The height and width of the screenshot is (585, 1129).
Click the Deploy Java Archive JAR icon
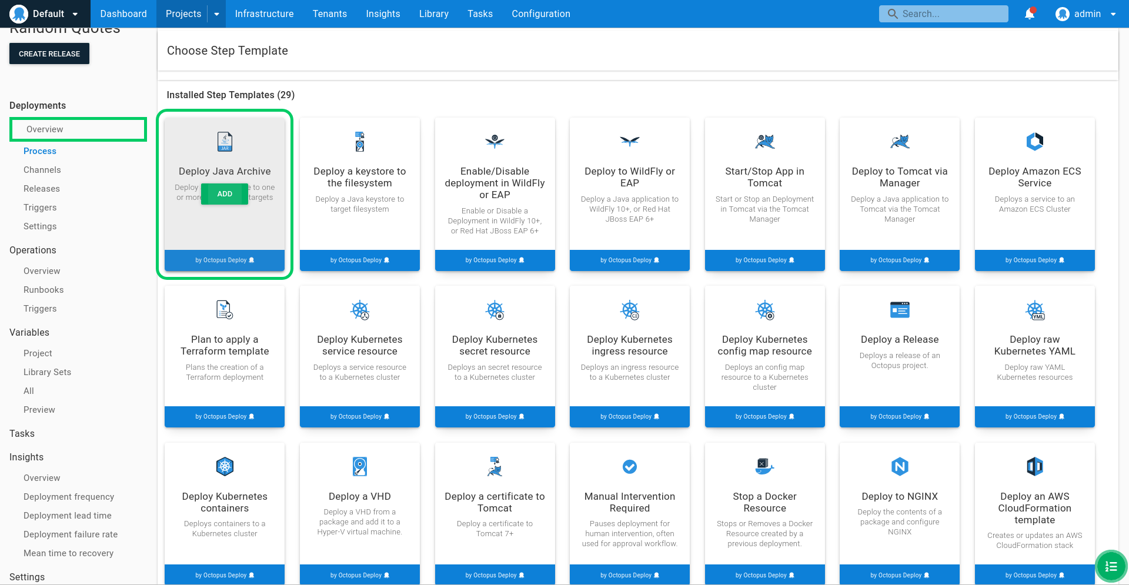(x=225, y=142)
